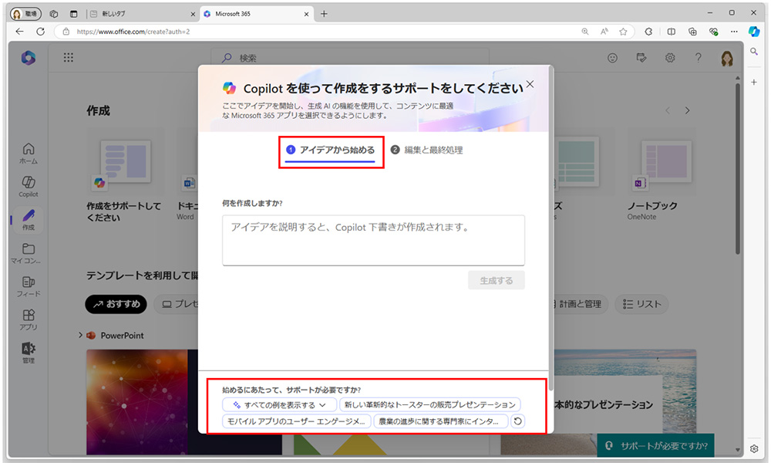This screenshot has width=771, height=463.
Task: Open split screen icon in Edge toolbar
Action: click(672, 32)
